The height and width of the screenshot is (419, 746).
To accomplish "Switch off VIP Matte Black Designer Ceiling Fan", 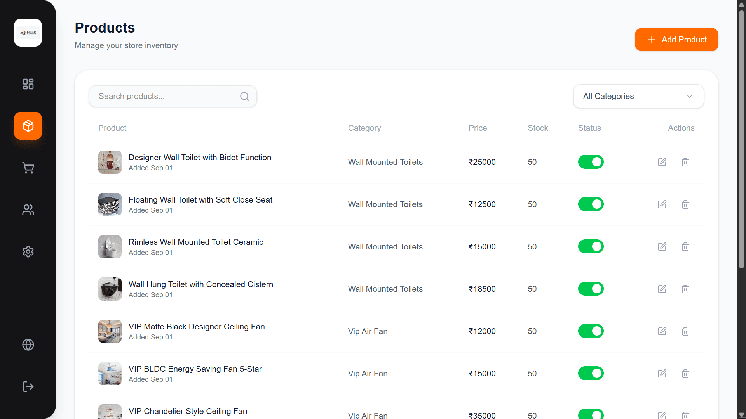I will pyautogui.click(x=591, y=331).
